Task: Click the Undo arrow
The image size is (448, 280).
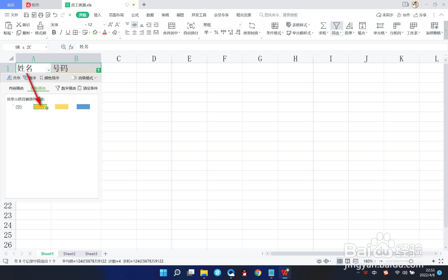Action: click(x=55, y=15)
